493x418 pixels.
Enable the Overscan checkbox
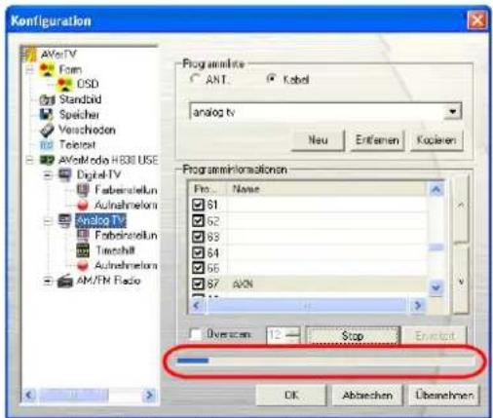[x=196, y=334]
